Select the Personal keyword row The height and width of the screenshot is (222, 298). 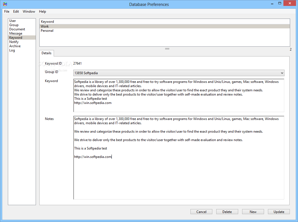[x=165, y=31]
